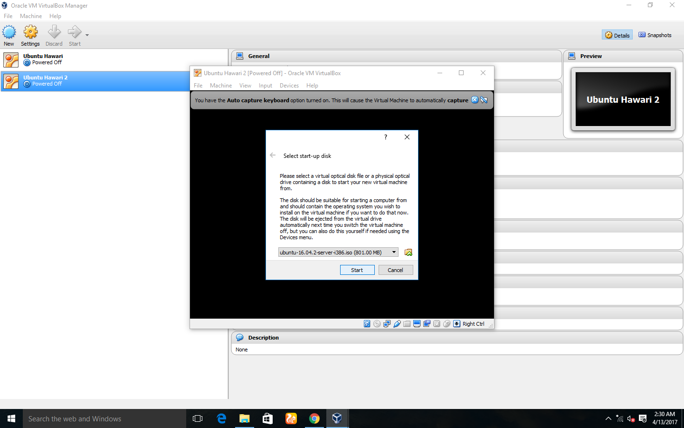Click the Description value None

tap(242, 350)
